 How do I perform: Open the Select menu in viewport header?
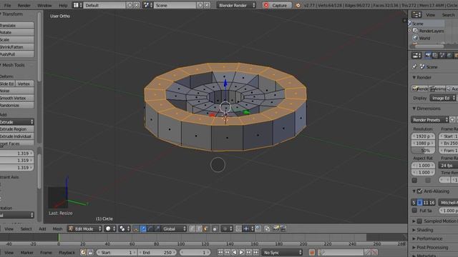[26, 228]
